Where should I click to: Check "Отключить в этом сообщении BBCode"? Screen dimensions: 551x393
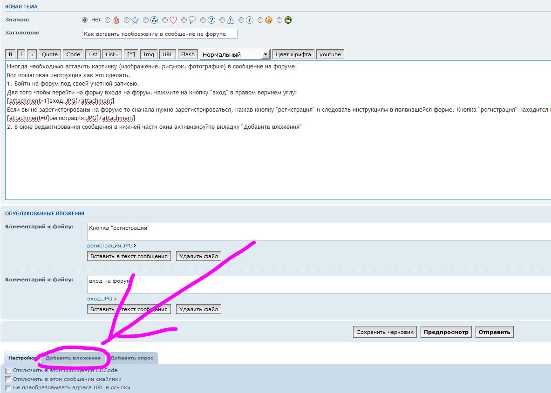[8, 371]
